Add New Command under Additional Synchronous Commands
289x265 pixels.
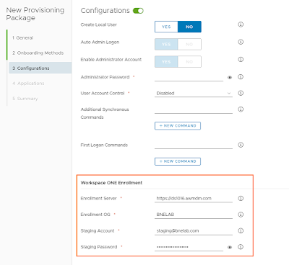point(178,125)
